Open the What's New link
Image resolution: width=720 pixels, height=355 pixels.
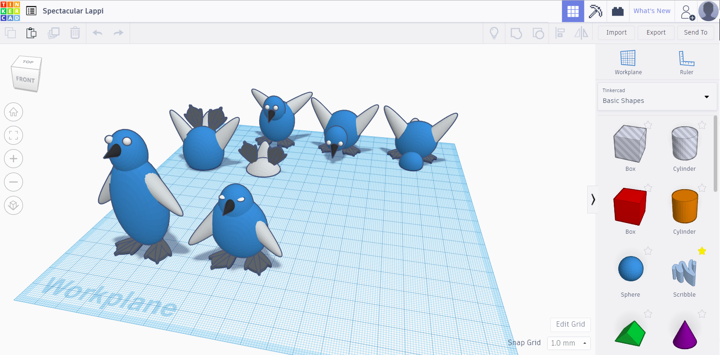click(x=652, y=11)
